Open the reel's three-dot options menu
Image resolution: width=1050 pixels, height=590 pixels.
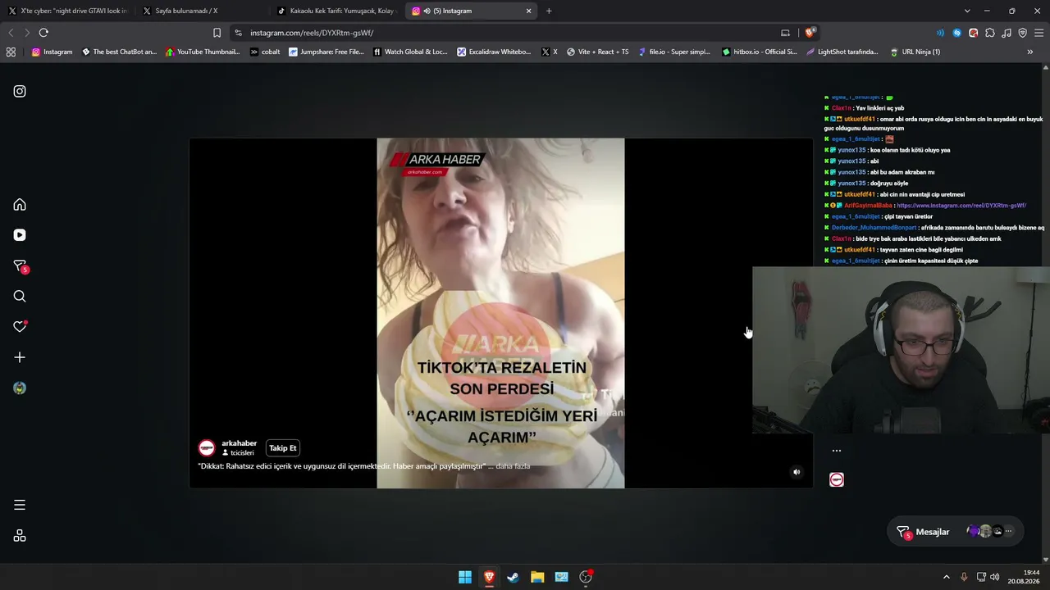(837, 451)
